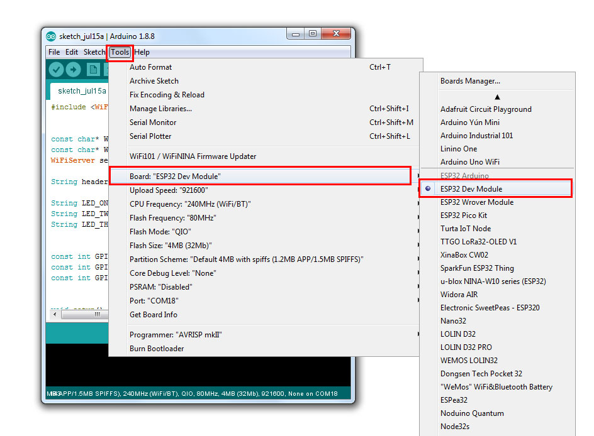Open the Edit menu
The height and width of the screenshot is (436, 594).
pos(72,52)
